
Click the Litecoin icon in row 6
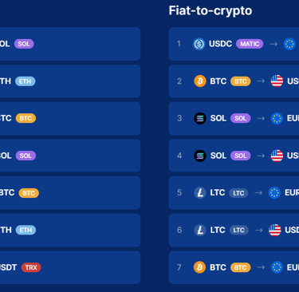pos(200,230)
